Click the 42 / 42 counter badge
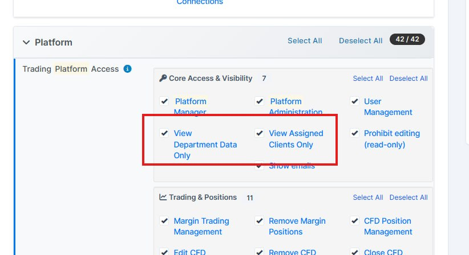Screen dimensions: 469x255 click(x=407, y=39)
